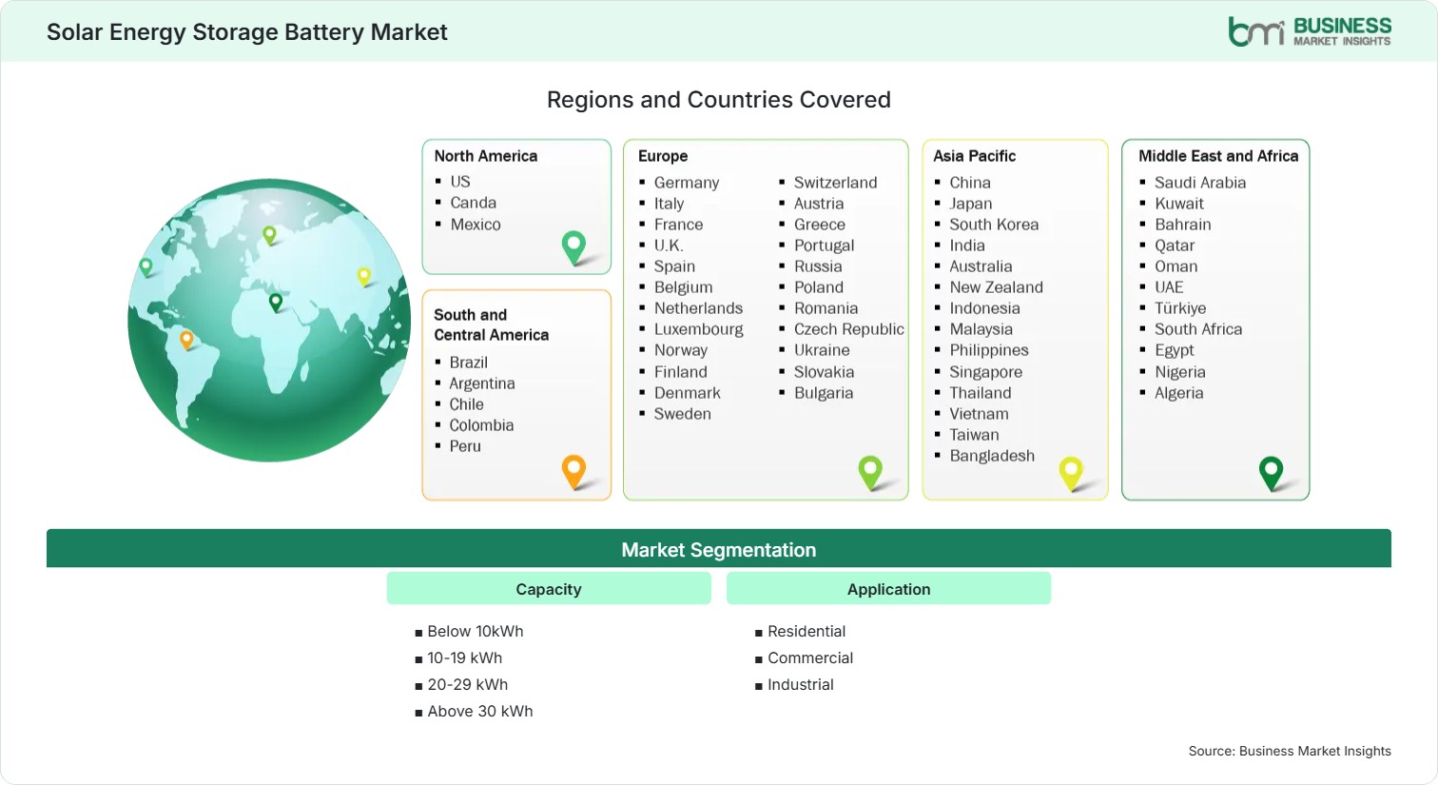The width and height of the screenshot is (1438, 785).
Task: Click 'Algeria' in the list
Action: pyautogui.click(x=1179, y=393)
